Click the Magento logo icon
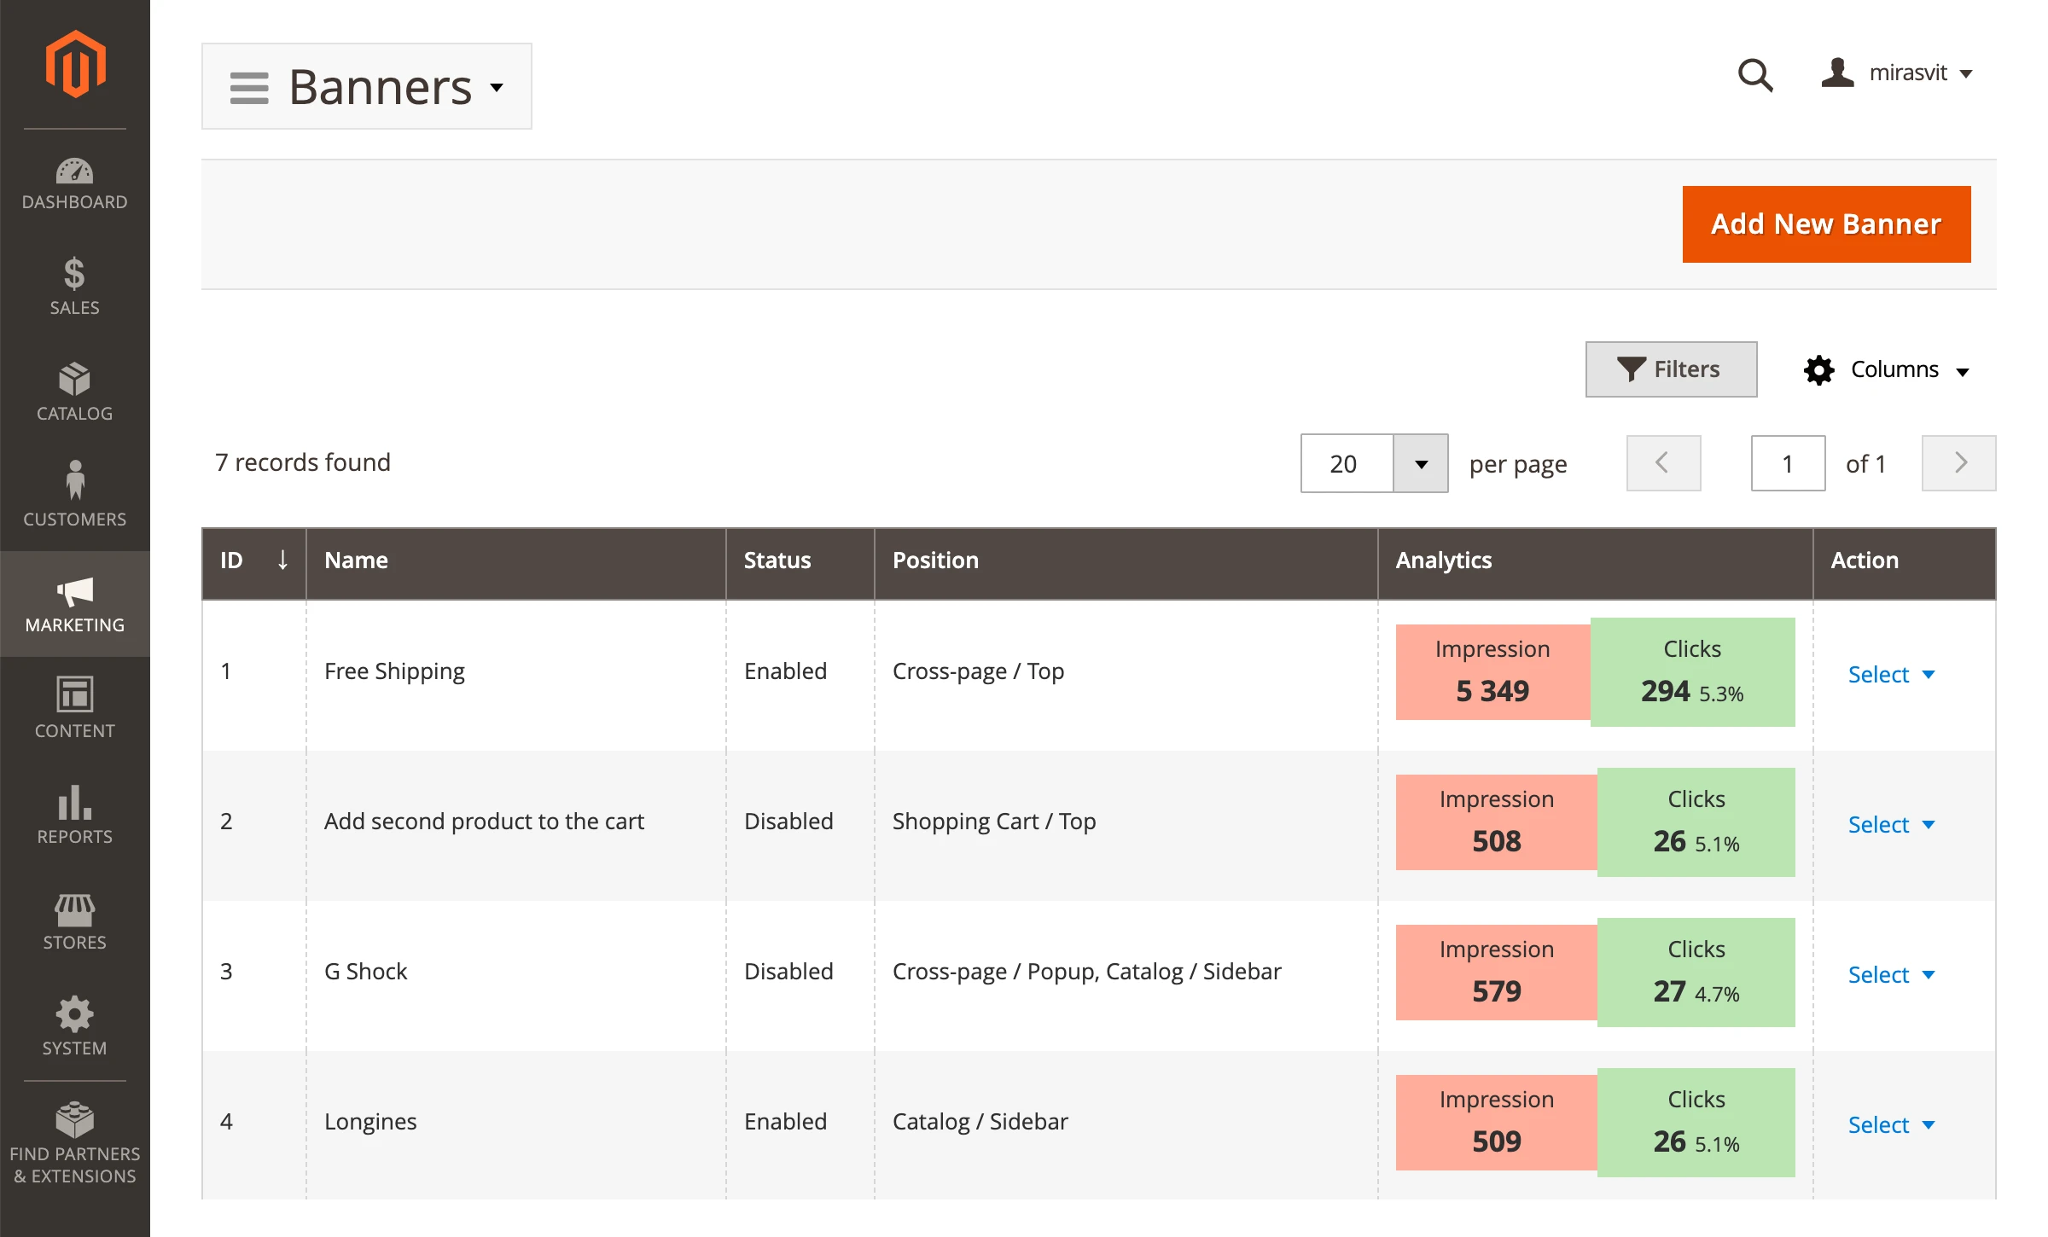The height and width of the screenshot is (1237, 2048). (x=75, y=65)
